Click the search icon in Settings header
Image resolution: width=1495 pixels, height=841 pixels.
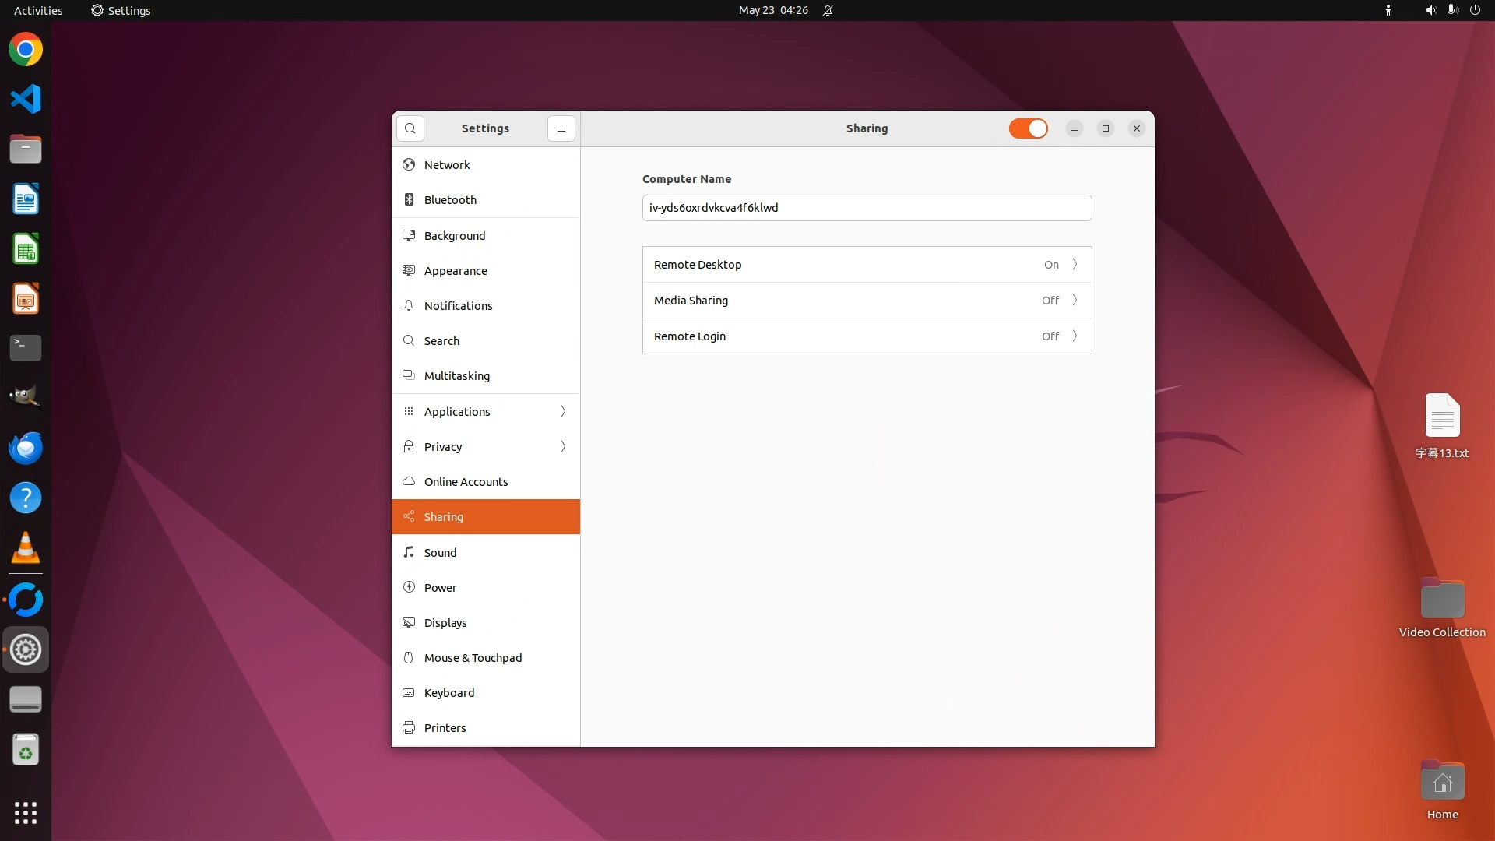pos(410,128)
